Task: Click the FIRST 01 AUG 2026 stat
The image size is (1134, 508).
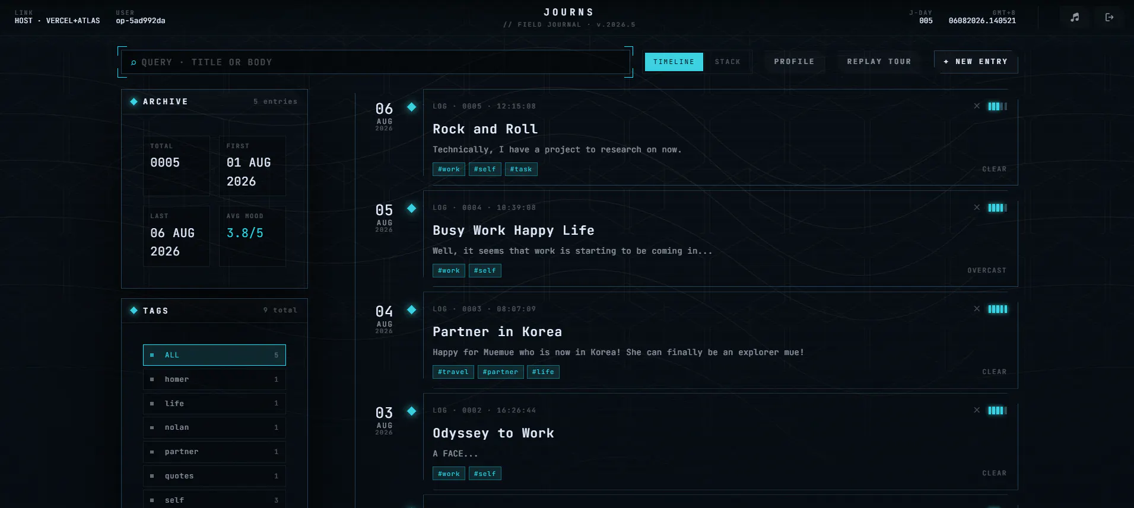Action: click(x=252, y=166)
